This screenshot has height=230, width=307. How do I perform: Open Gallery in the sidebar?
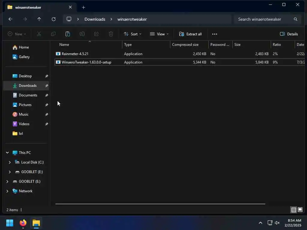[x=24, y=57]
